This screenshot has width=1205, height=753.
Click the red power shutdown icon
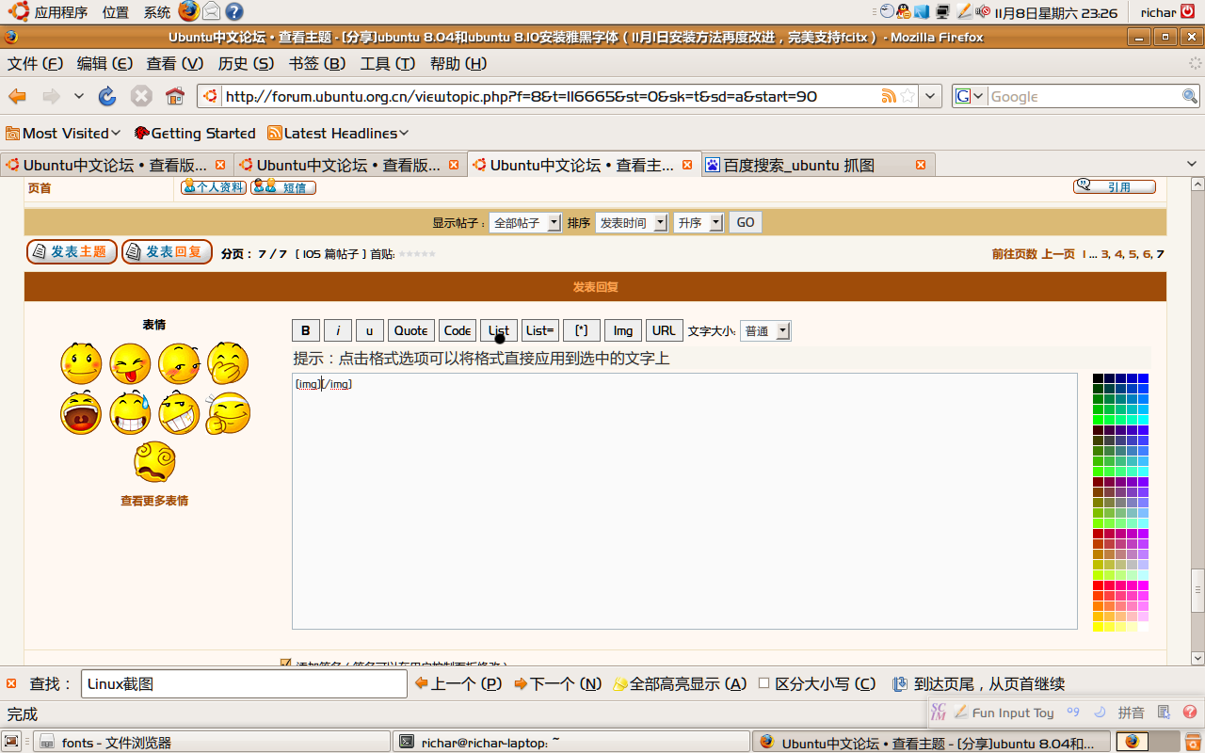(x=1188, y=12)
